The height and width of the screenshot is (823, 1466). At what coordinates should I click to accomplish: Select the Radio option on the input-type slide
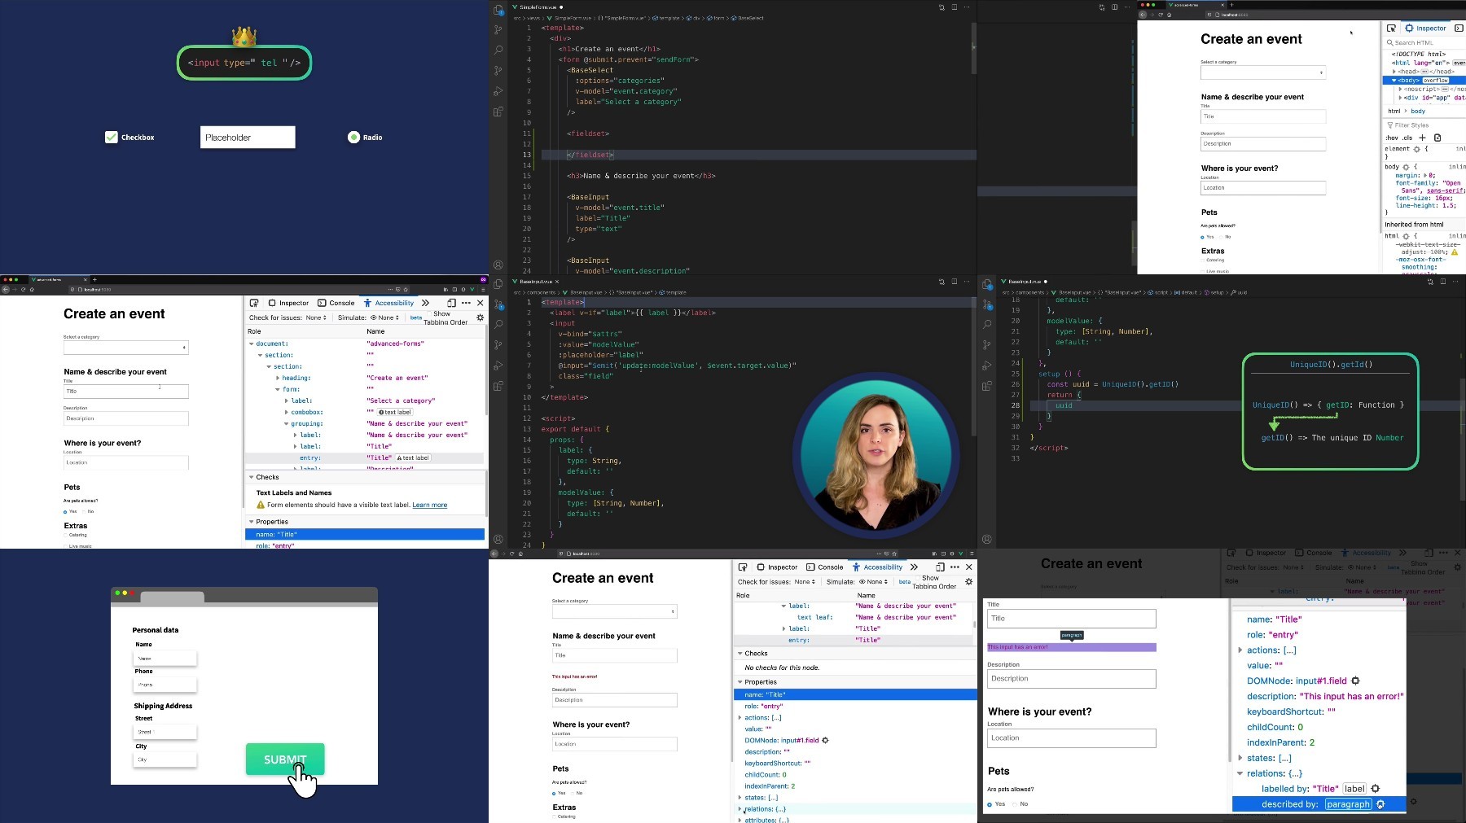tap(353, 138)
